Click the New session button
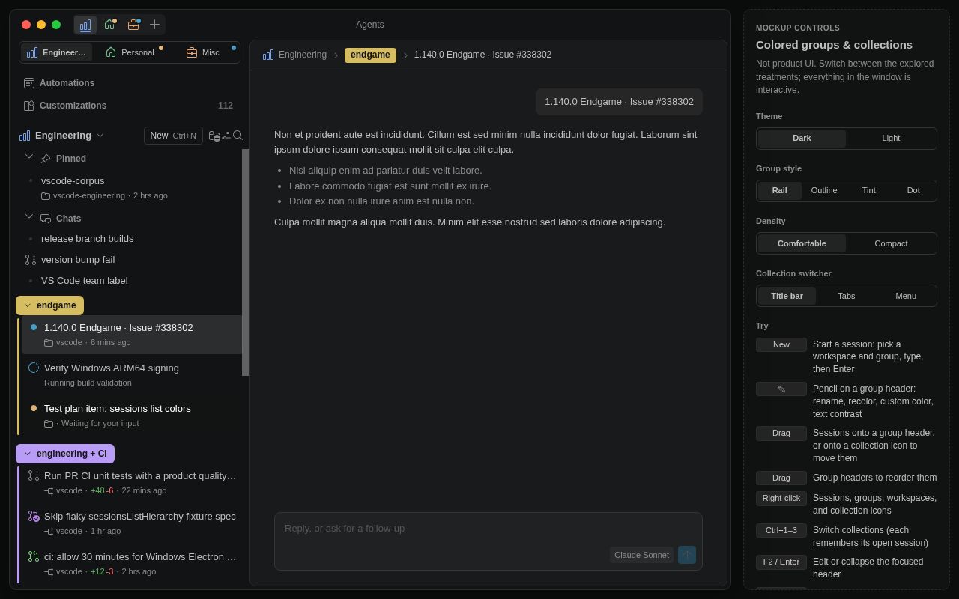 tap(173, 136)
